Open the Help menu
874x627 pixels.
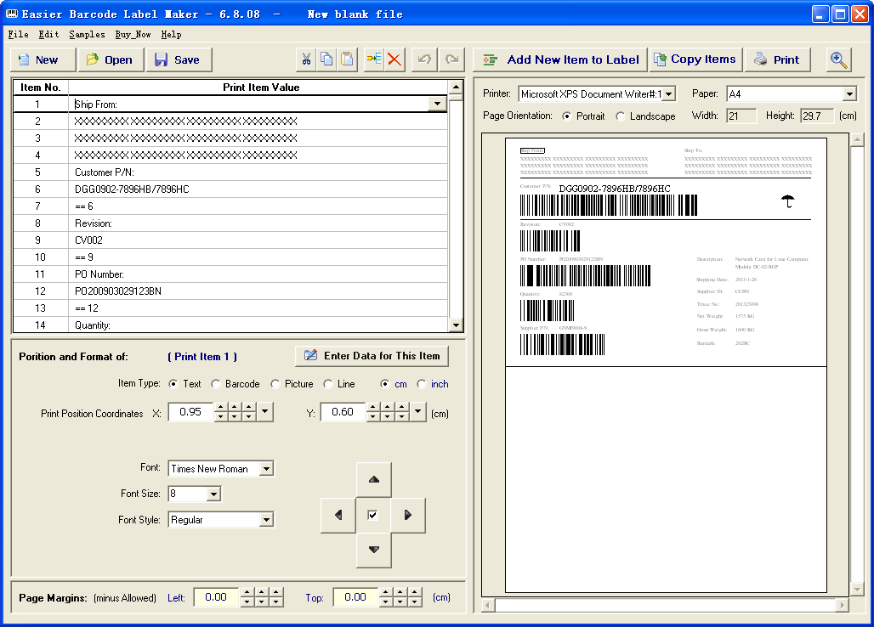pyautogui.click(x=171, y=35)
